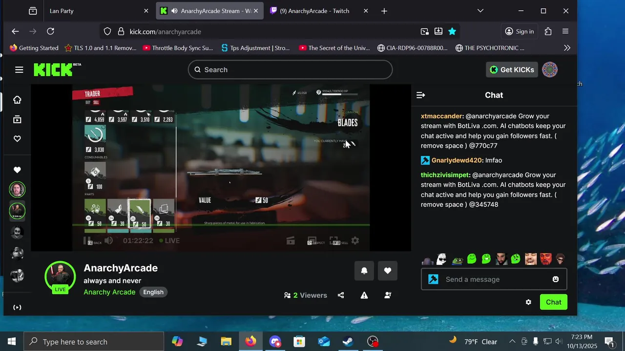Show more bookmarks chevron

point(567,48)
